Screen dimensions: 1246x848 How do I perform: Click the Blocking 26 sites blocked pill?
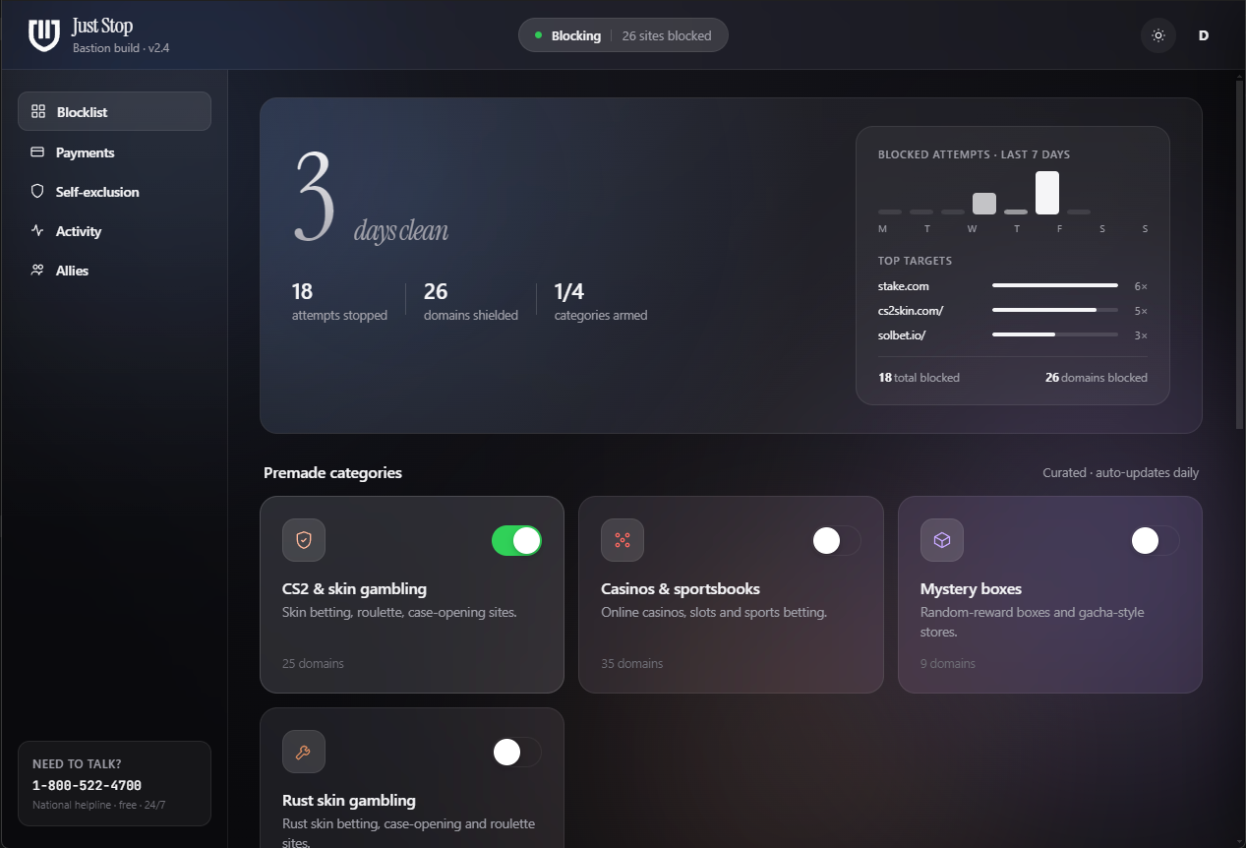point(623,35)
